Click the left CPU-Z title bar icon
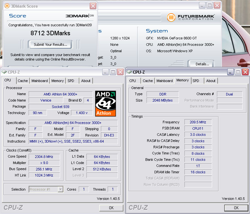The image size is (250, 214). pyautogui.click(x=4, y=72)
